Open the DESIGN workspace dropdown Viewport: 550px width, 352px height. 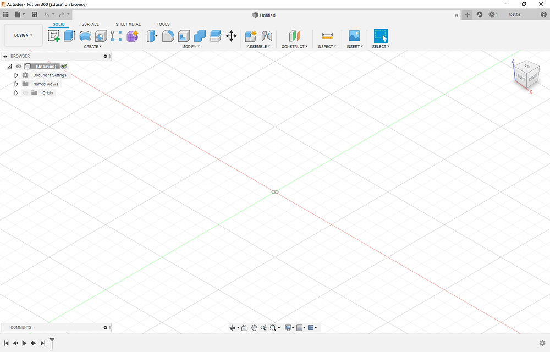(x=23, y=35)
